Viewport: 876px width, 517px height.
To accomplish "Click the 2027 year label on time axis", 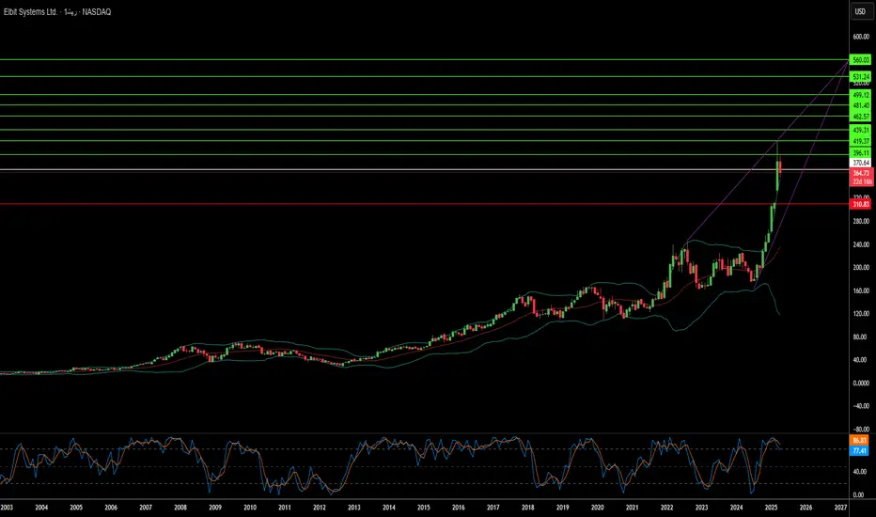I will click(840, 508).
